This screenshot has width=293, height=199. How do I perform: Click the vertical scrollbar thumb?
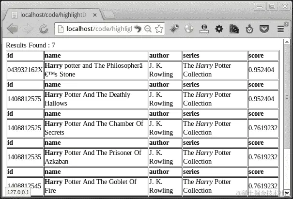287,97
